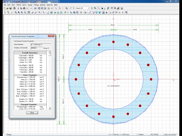Click the Save floppy disk icon
This screenshot has height=136, width=182.
[x=11, y=8]
